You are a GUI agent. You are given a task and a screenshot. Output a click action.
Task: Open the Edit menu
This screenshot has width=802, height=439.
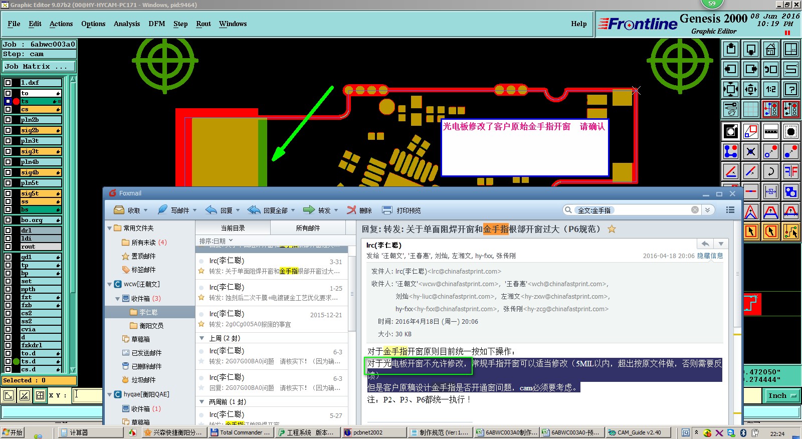tap(35, 24)
